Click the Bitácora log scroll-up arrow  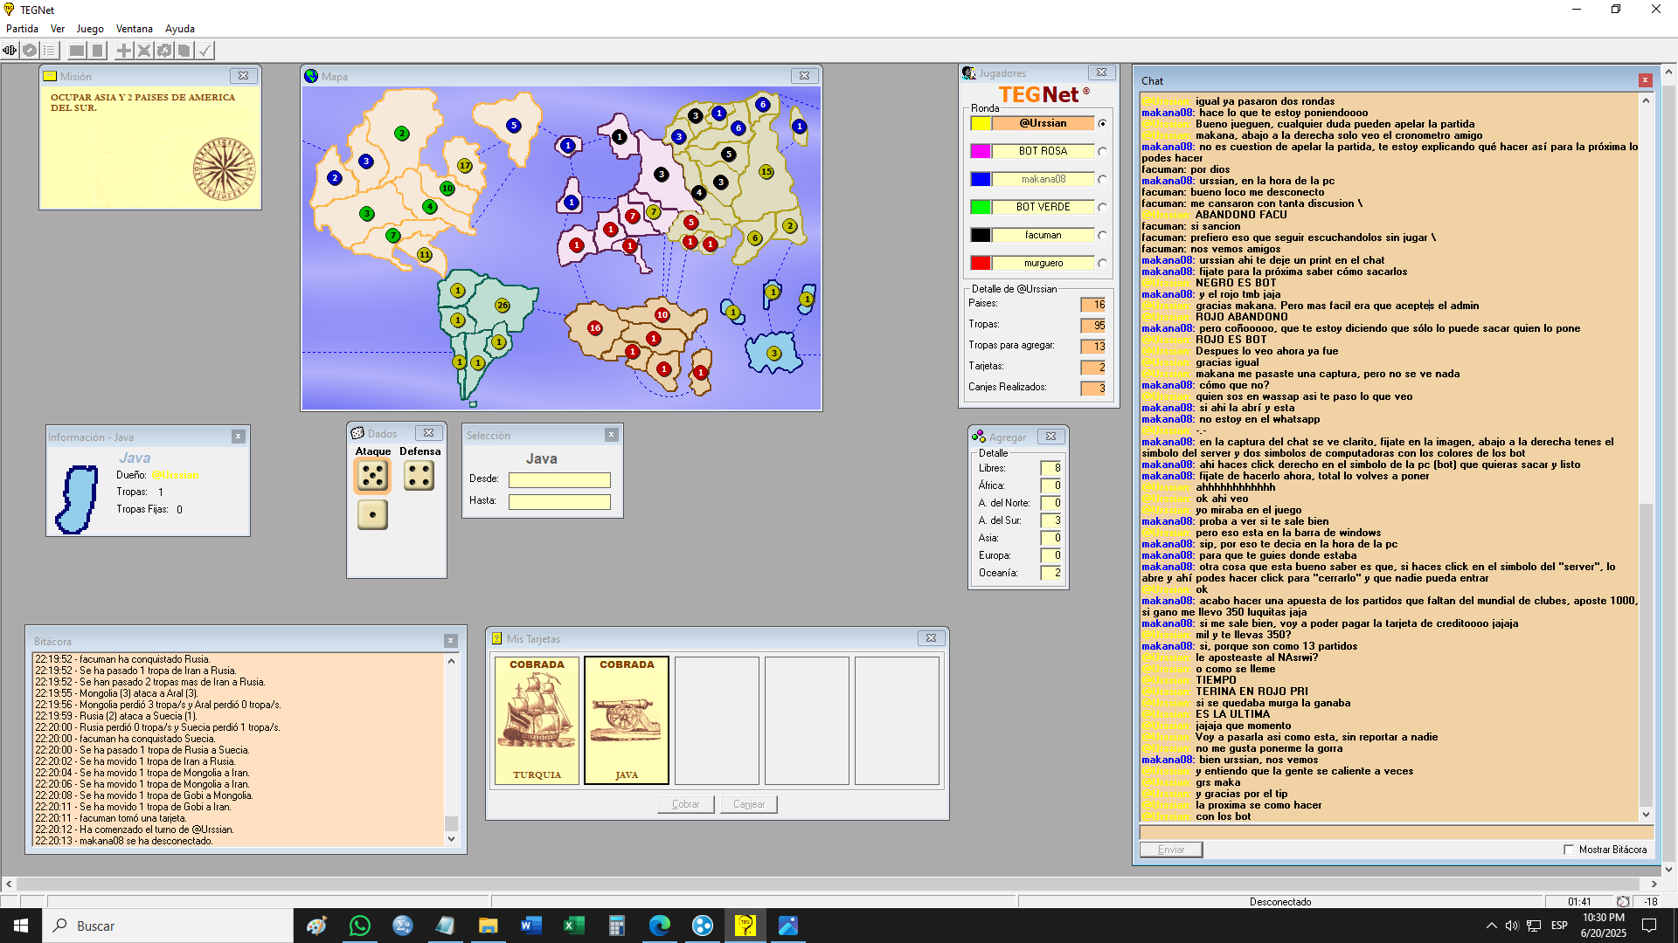click(451, 661)
